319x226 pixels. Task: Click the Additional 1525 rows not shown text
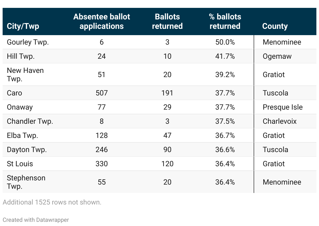(52, 202)
